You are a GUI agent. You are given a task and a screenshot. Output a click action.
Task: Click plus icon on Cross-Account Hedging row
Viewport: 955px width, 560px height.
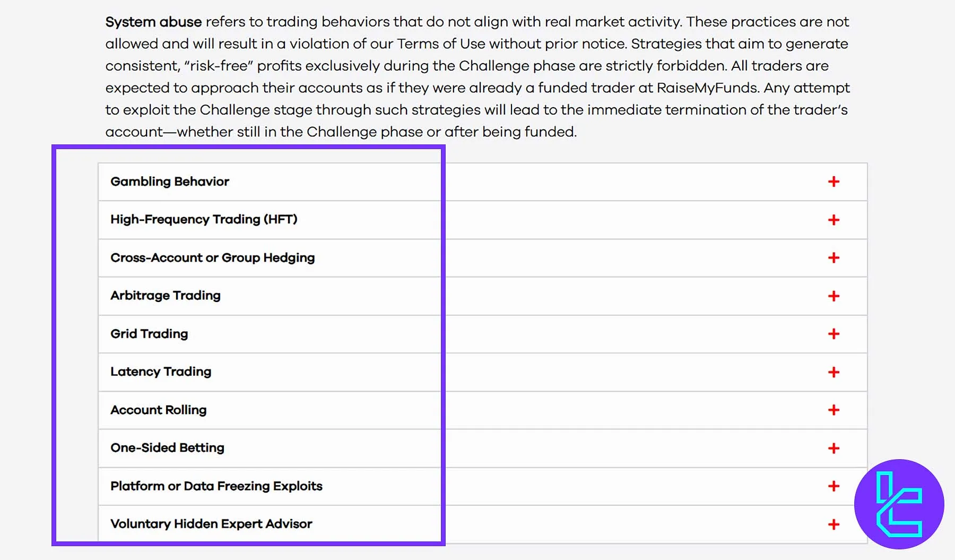(x=834, y=258)
